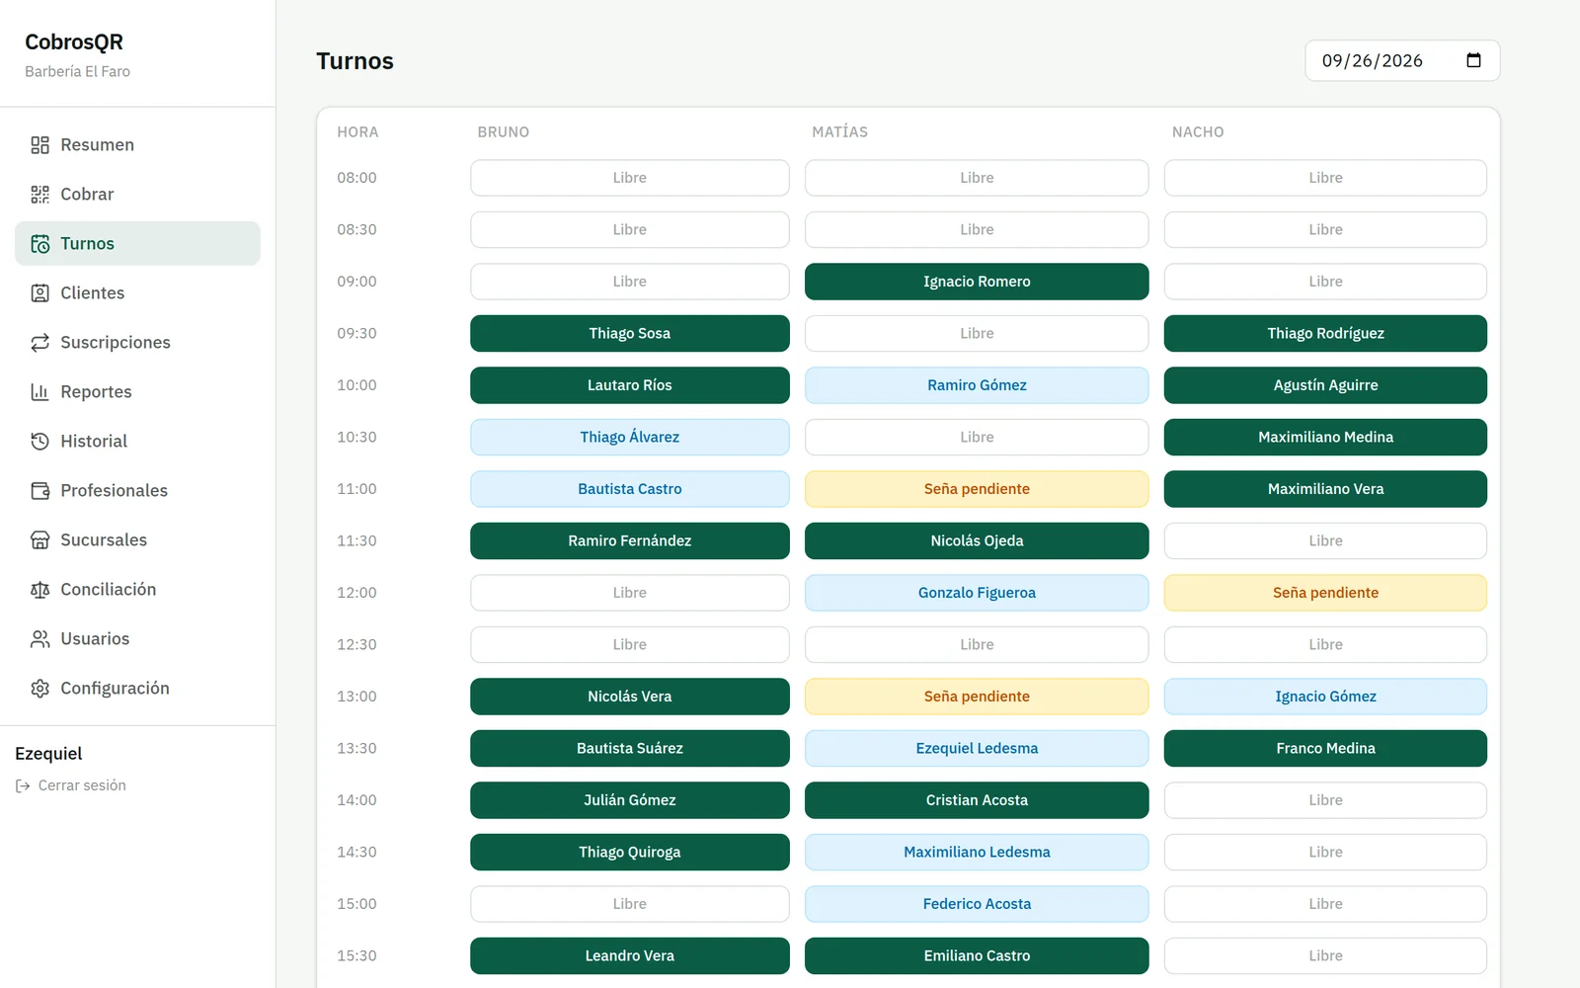Click the Ezequiel user name
Screen dimensions: 1580x988
pyautogui.click(x=48, y=754)
